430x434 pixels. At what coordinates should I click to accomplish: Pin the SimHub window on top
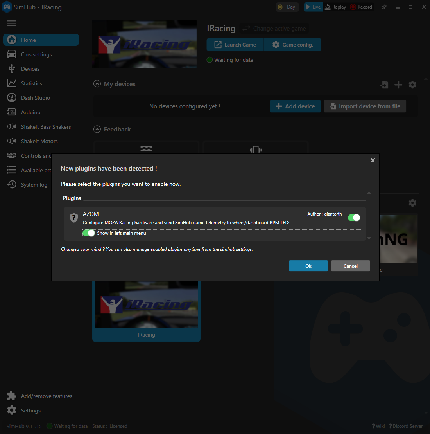384,7
